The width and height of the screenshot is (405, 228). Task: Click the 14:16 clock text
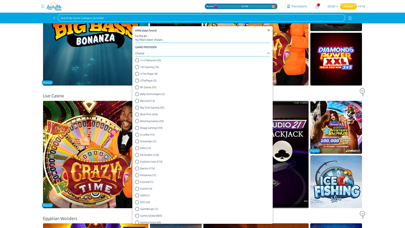[361, 6]
